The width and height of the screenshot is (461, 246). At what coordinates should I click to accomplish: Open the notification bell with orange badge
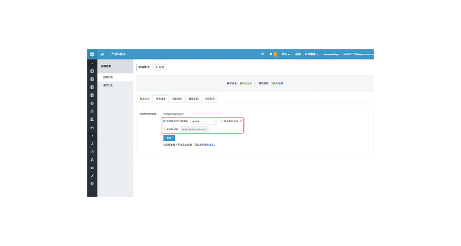pos(273,54)
